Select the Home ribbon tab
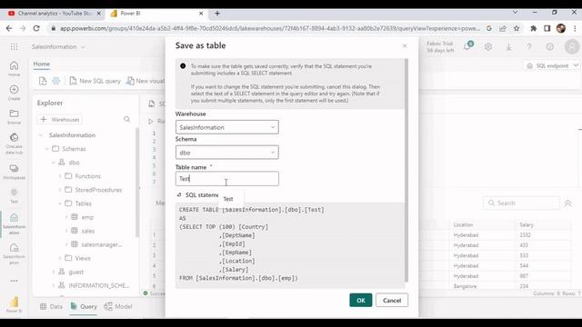The height and width of the screenshot is (327, 582). pos(42,64)
